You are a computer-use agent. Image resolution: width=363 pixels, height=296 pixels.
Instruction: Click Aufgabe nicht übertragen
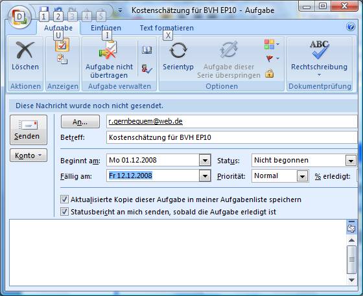pyautogui.click(x=109, y=60)
